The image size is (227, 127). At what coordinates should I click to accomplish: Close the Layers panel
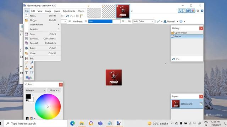tap(201, 96)
